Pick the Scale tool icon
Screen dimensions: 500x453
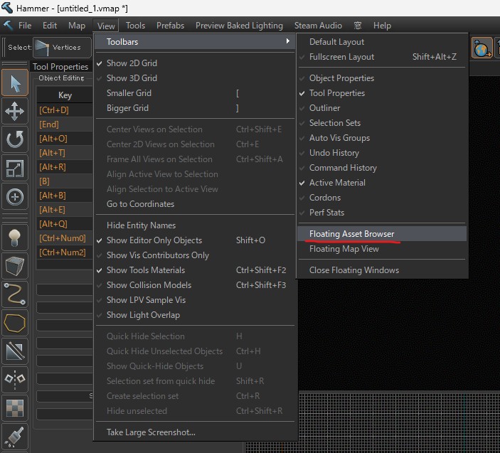(x=15, y=169)
